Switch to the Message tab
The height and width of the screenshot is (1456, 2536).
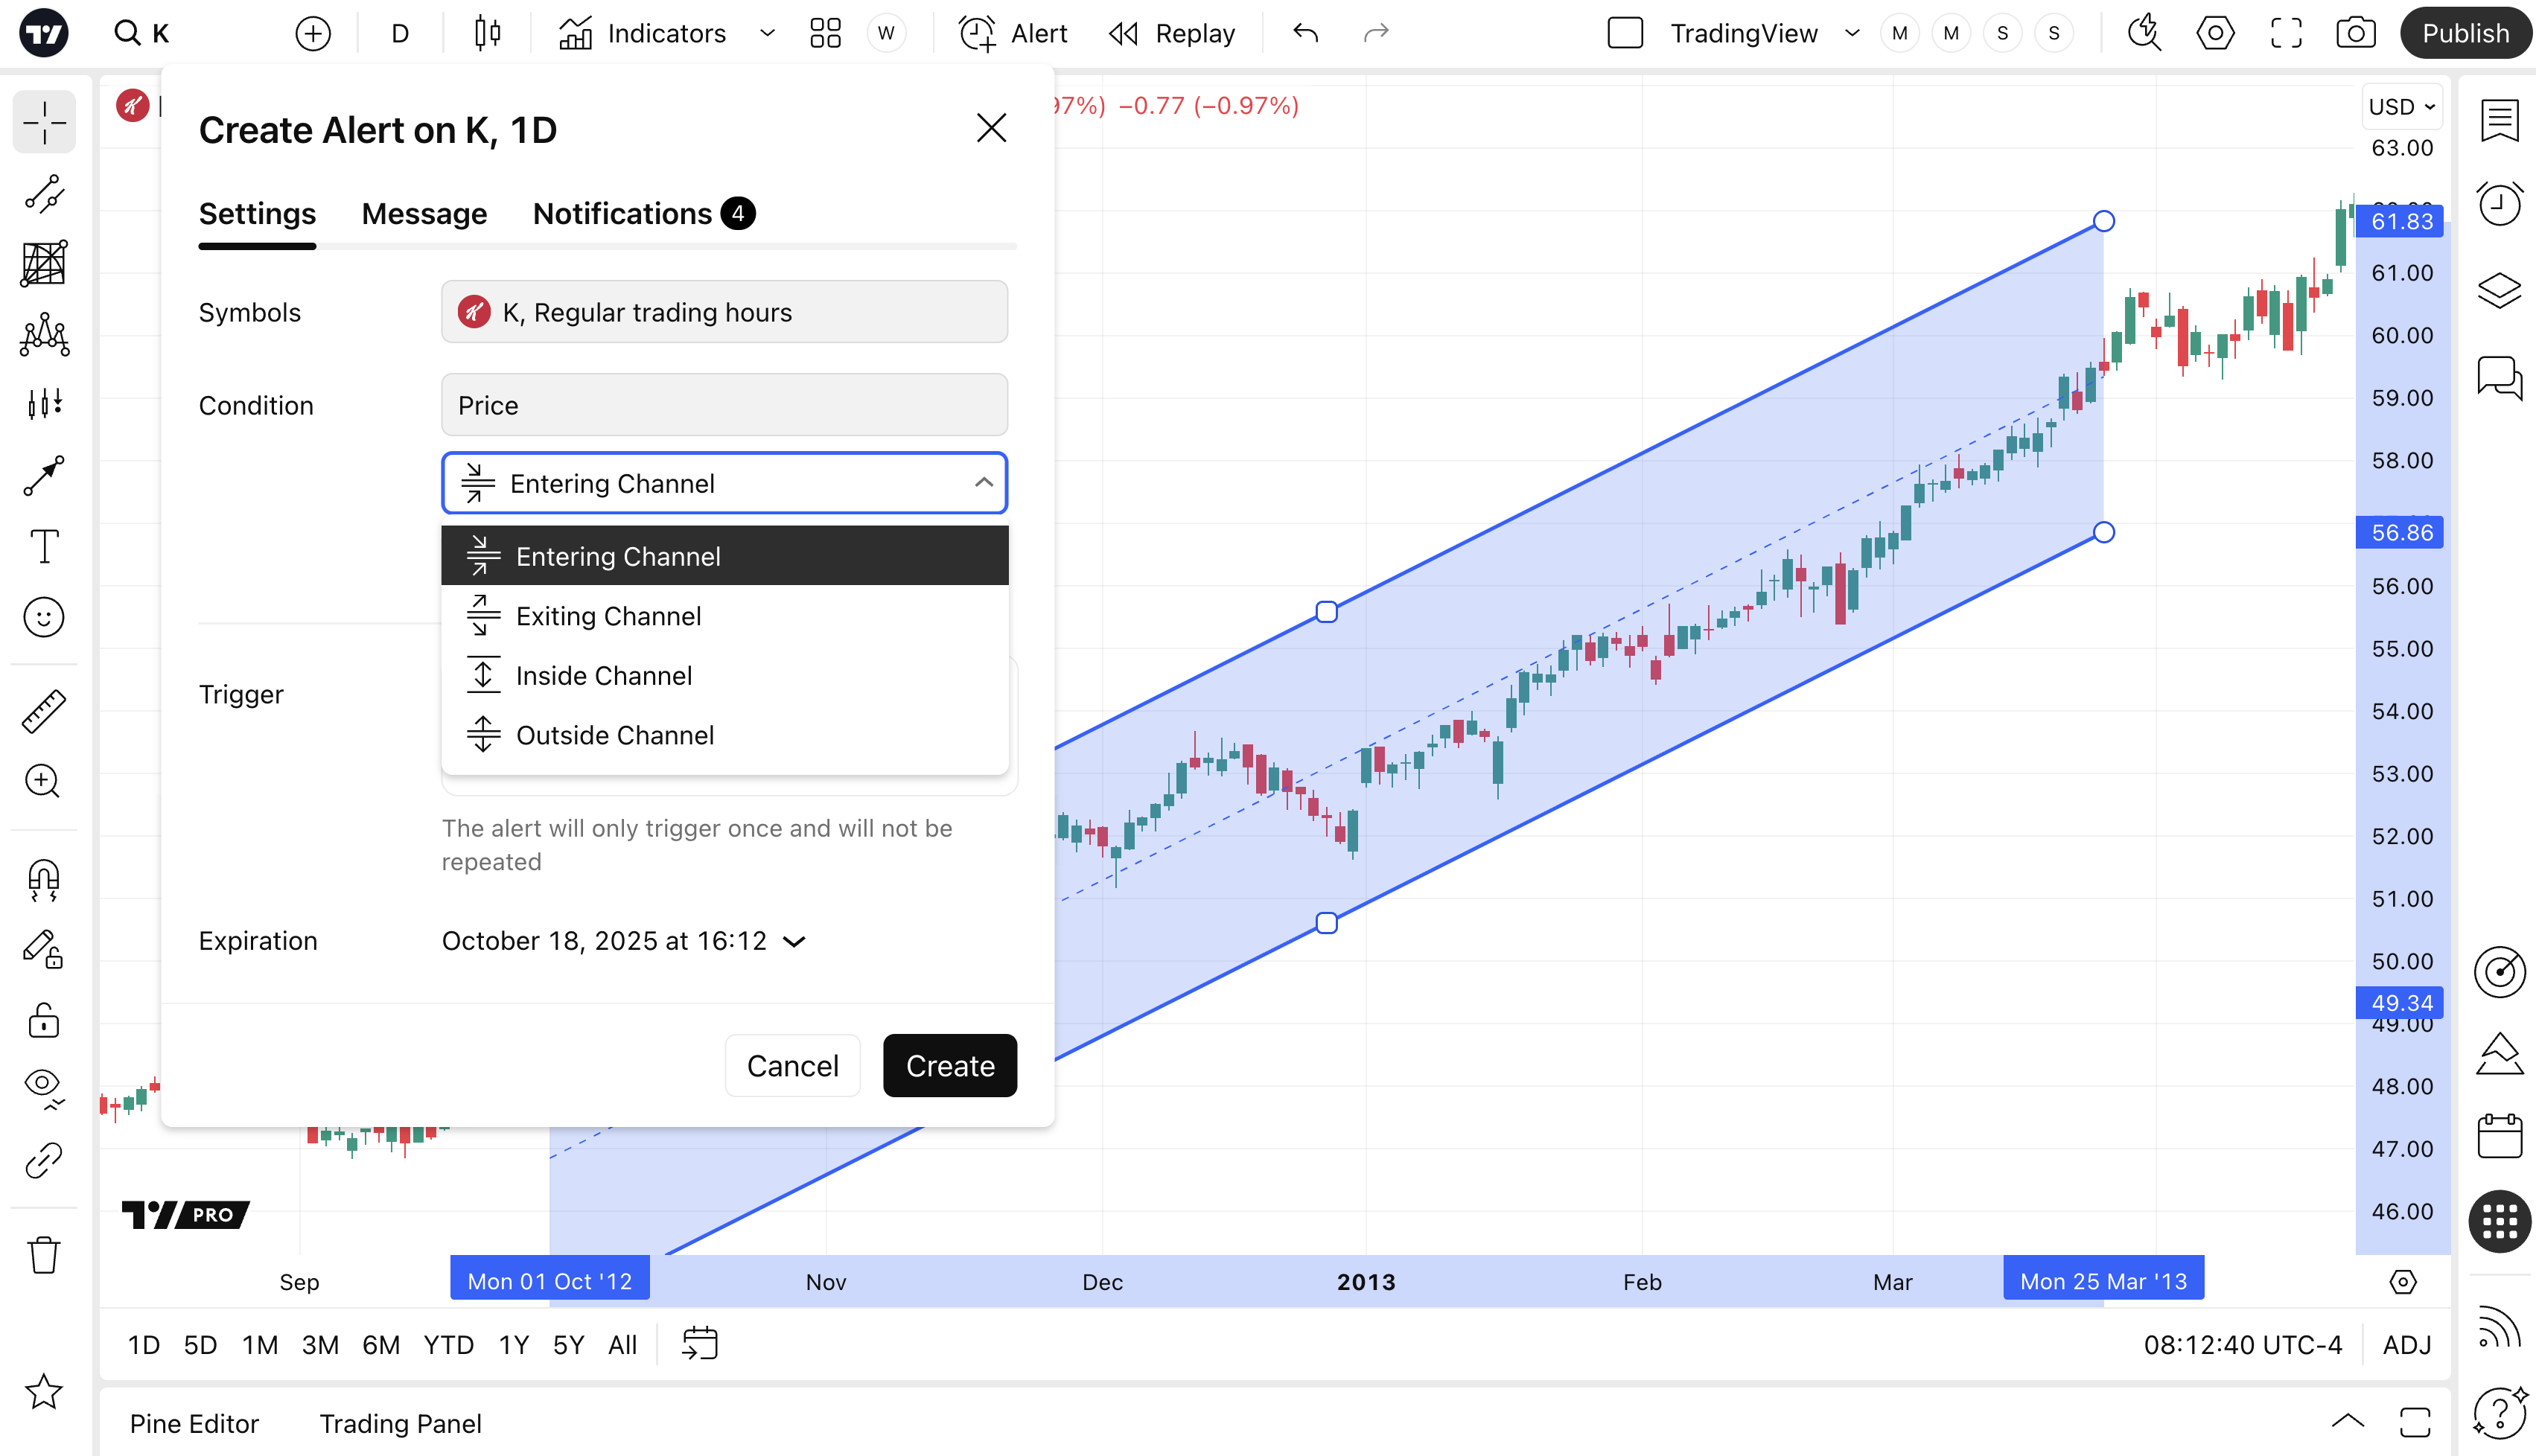(x=424, y=214)
